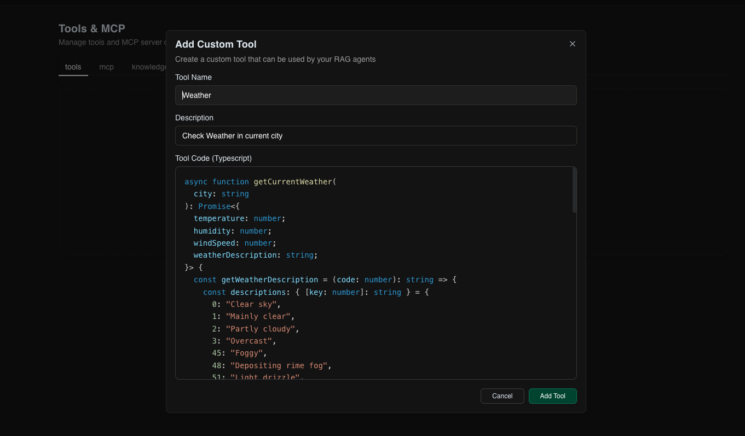745x436 pixels.
Task: Close the Add Custom Tool dialog
Action: coord(572,44)
